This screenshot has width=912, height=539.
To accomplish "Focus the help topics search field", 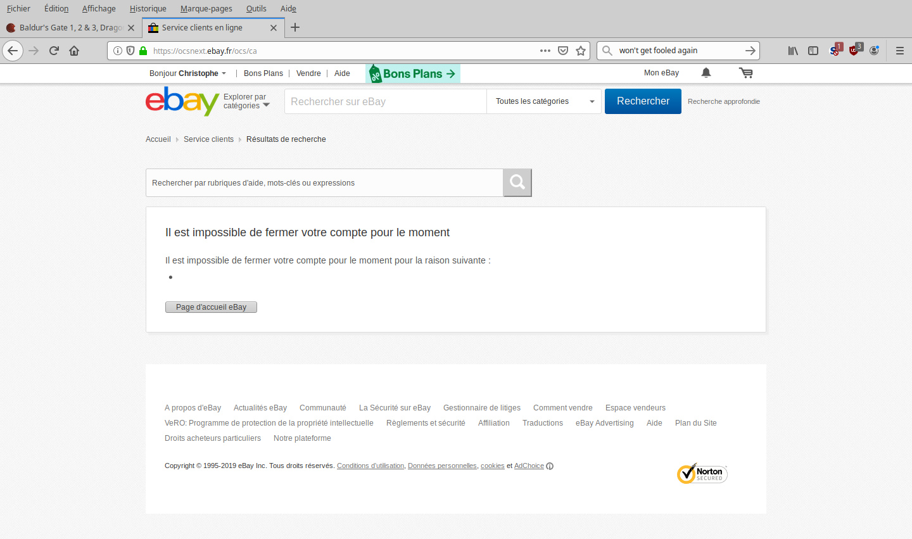I will (x=324, y=183).
